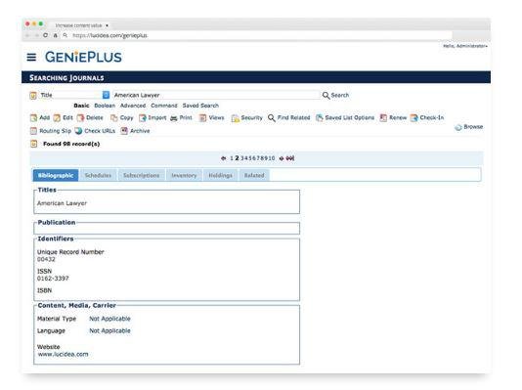The height and width of the screenshot is (390, 522).
Task: Go to results page 3
Action: coord(242,158)
